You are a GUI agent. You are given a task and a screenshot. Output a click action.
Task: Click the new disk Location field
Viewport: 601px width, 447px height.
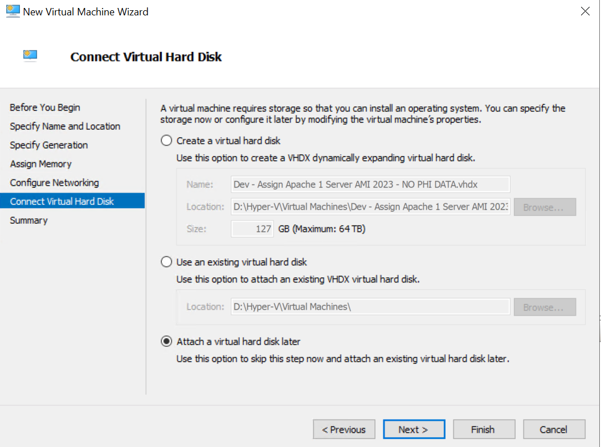370,207
